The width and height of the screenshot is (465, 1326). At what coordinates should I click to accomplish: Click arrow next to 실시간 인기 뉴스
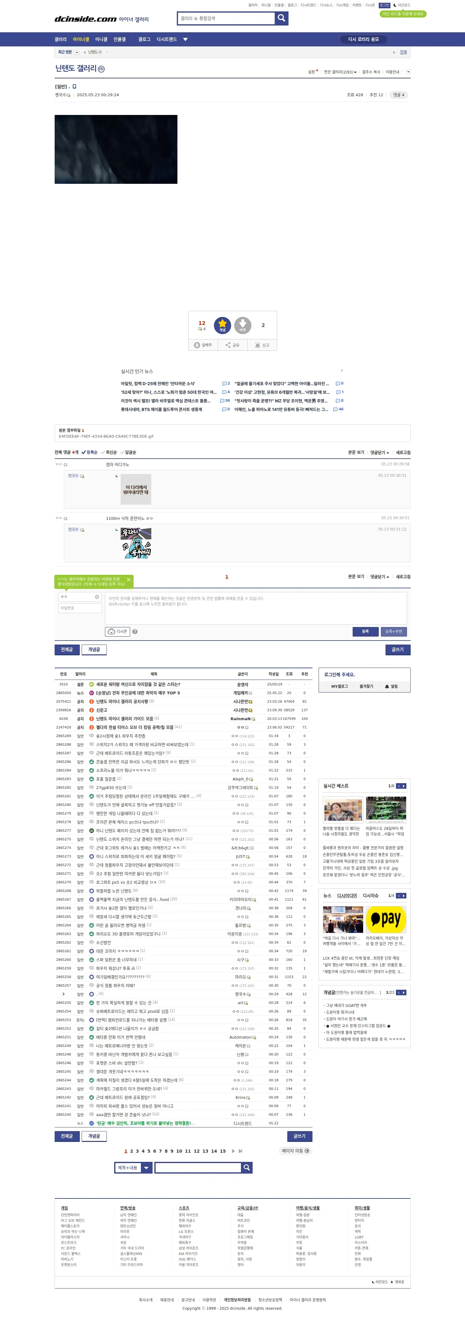pyautogui.click(x=342, y=371)
